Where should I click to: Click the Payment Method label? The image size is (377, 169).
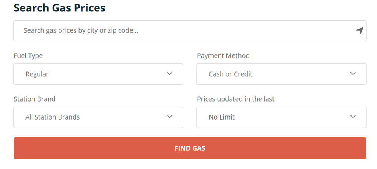(223, 56)
